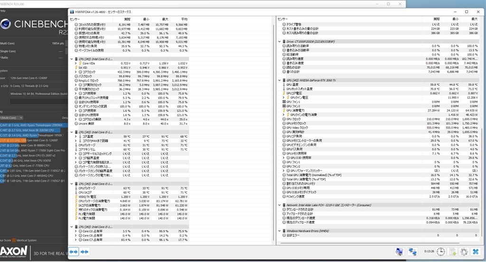
Task: Click the lightning icon beside VDDQ TX 電圧
Action: [x=76, y=197]
